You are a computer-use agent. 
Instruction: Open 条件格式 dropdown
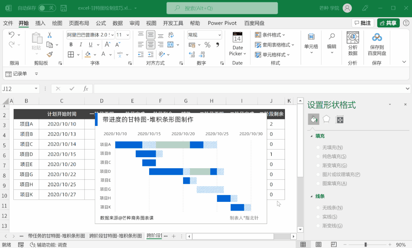click(x=270, y=35)
